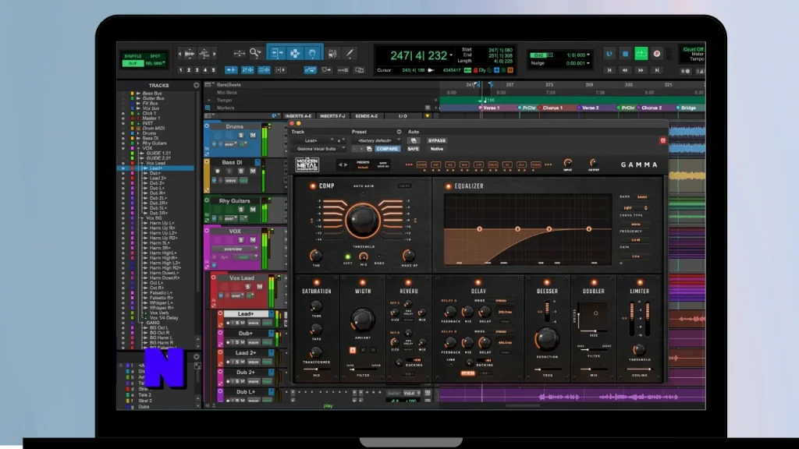Open the Grid value dropdown
The width and height of the screenshot is (799, 449).
(588, 55)
